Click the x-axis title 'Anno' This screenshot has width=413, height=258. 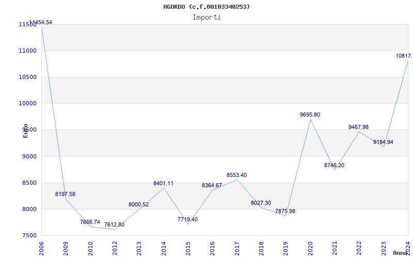(x=400, y=253)
